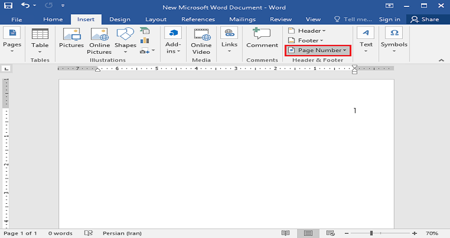Viewport: 450px width, 238px height.
Task: Click the Sign in link
Action: pyautogui.click(x=390, y=19)
